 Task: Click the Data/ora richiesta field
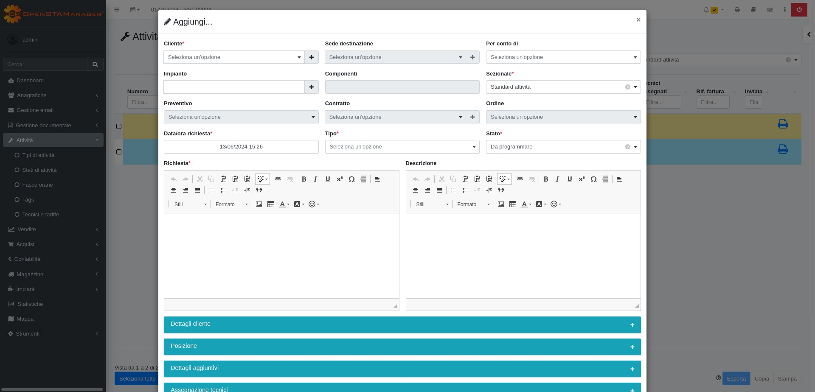[241, 147]
